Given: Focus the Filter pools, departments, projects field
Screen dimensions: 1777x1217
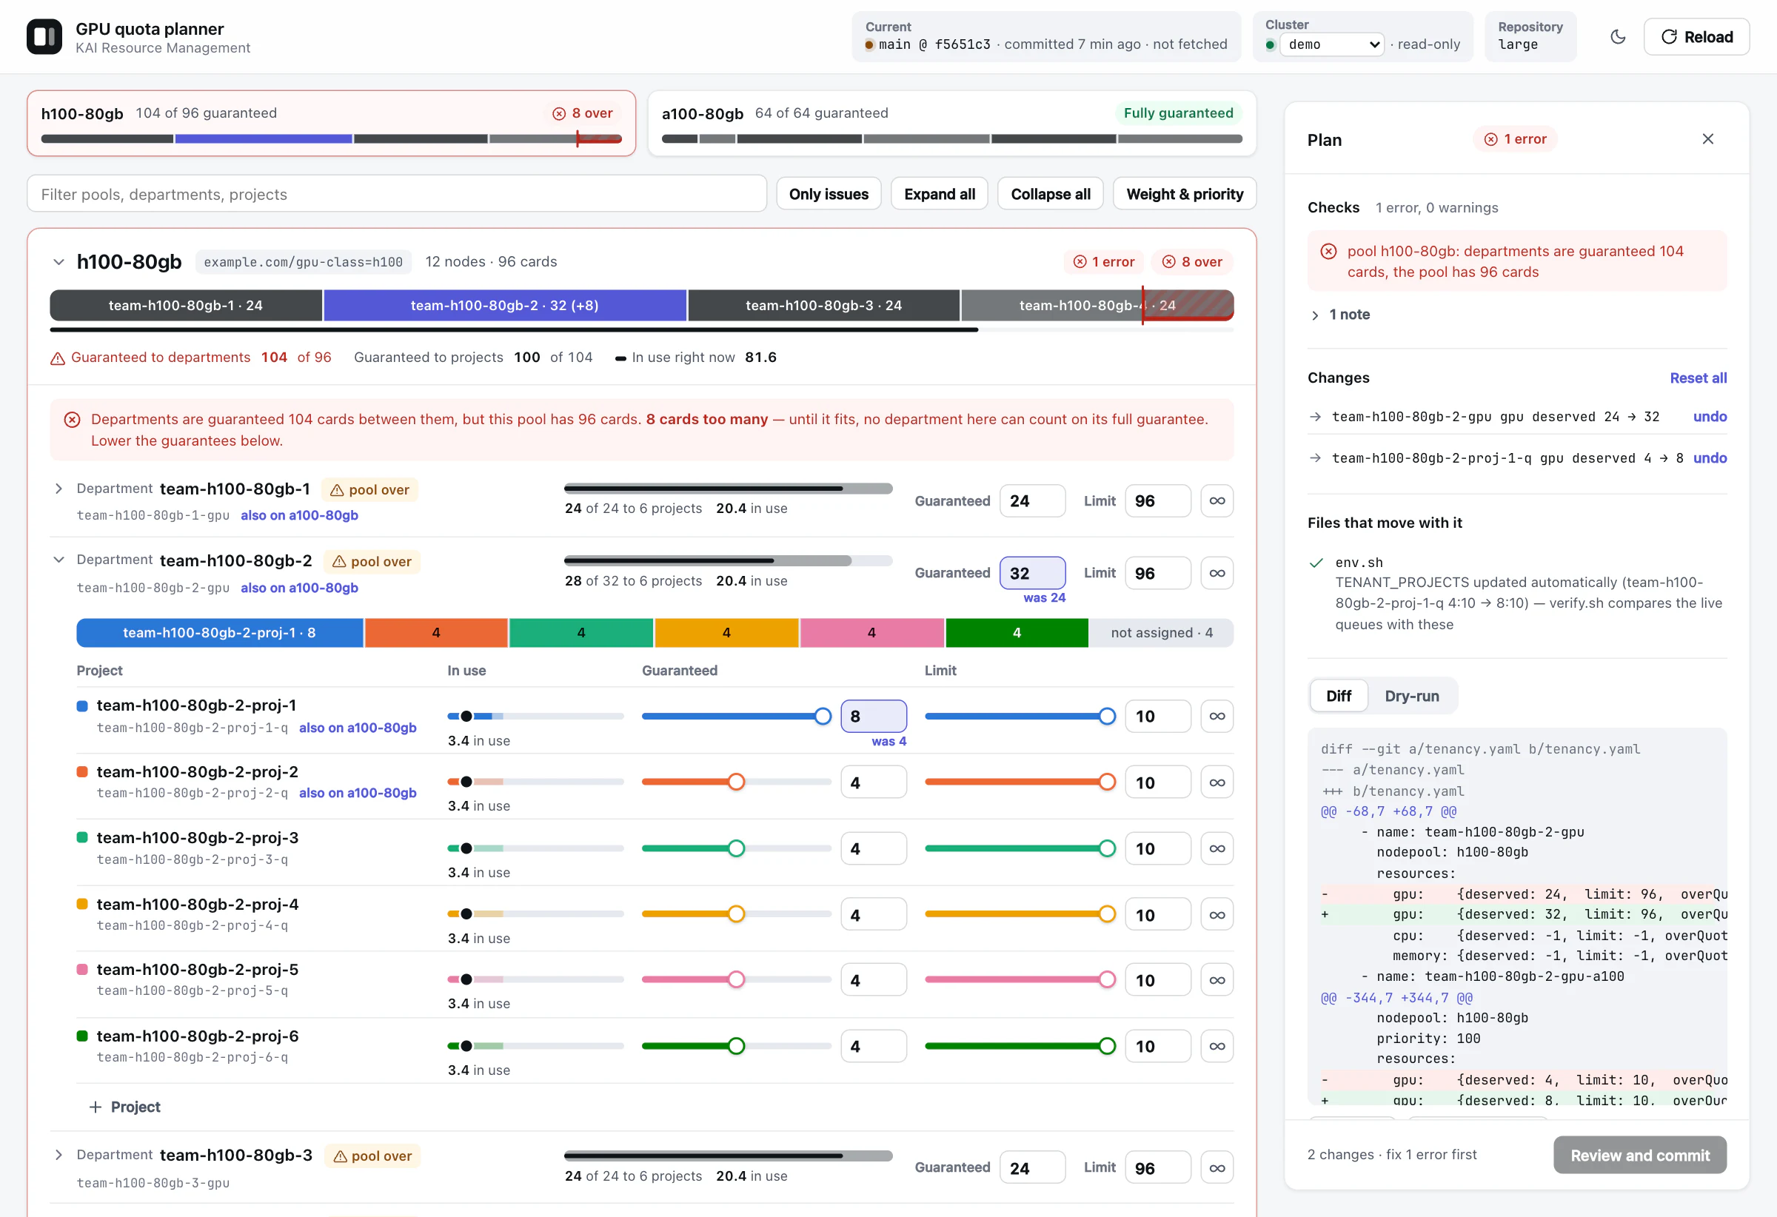Looking at the screenshot, I should coord(397,194).
